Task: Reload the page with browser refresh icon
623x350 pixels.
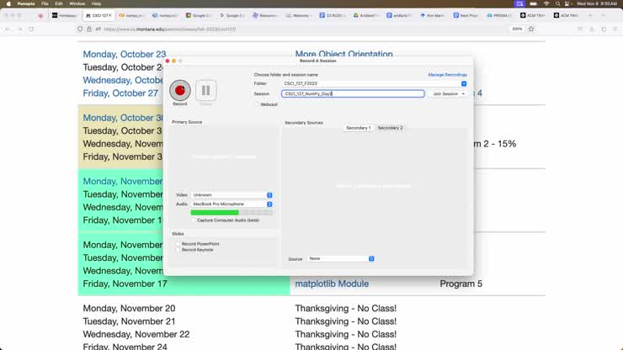Action: click(x=31, y=29)
